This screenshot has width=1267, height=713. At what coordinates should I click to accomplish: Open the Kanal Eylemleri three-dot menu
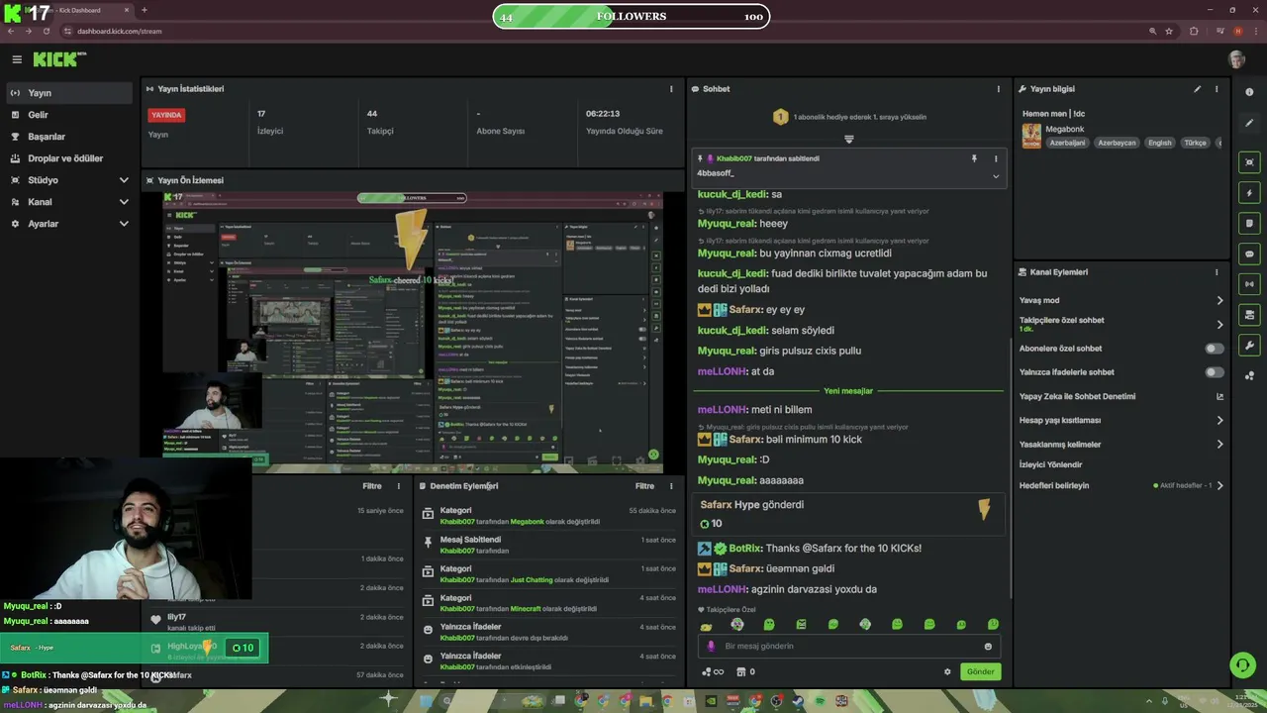pos(1217,272)
